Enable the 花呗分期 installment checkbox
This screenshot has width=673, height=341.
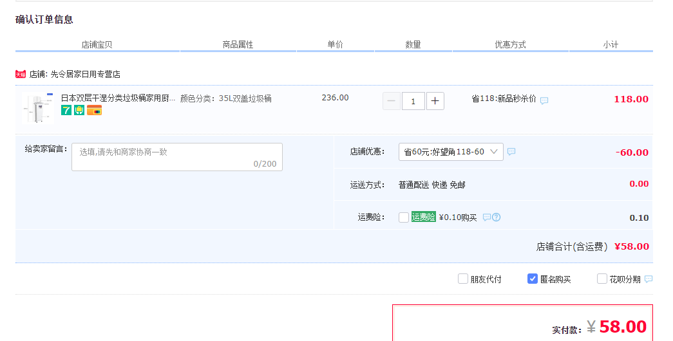point(602,279)
